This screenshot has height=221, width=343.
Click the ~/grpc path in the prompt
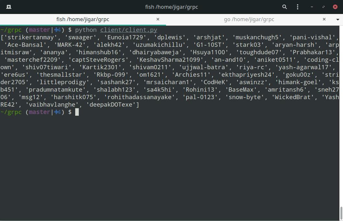[10, 30]
